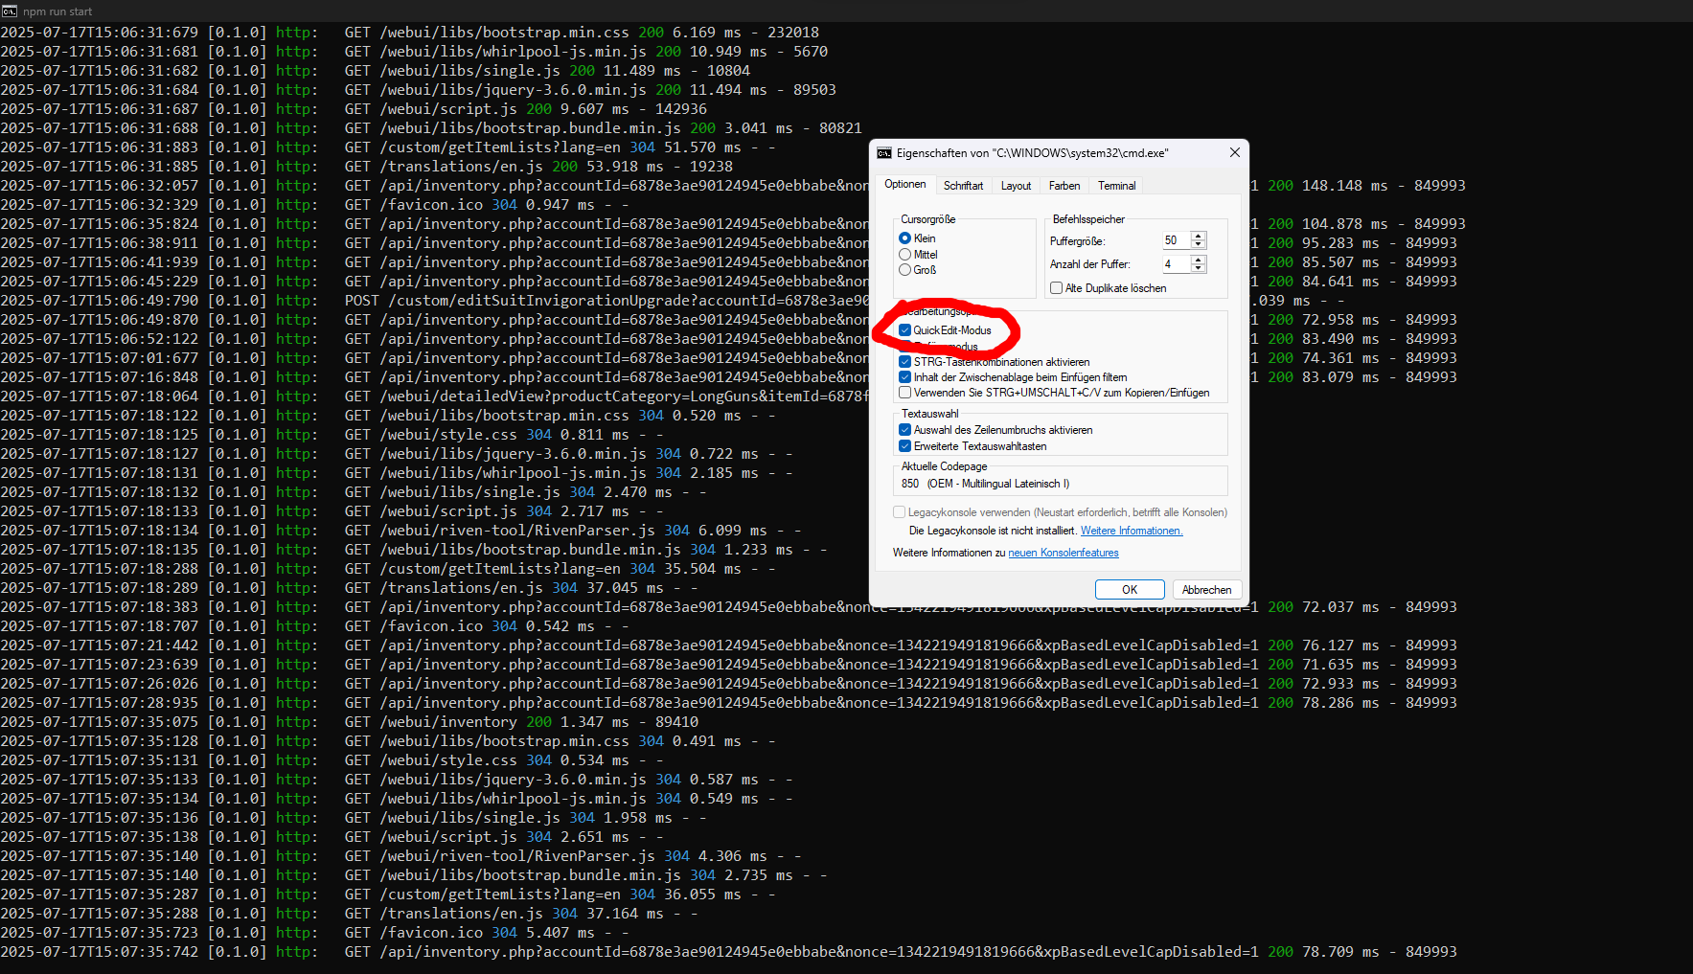Image resolution: width=1693 pixels, height=974 pixels.
Task: Open the neuen Konsolenfeatures link
Action: coord(1063,553)
